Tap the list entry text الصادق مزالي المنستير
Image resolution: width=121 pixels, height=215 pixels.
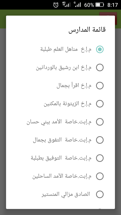click(x=66, y=194)
